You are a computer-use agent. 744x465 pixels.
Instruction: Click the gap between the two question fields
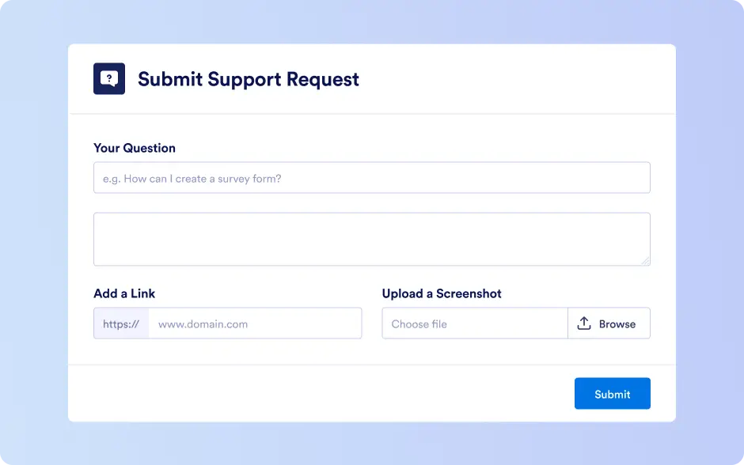pyautogui.click(x=371, y=203)
